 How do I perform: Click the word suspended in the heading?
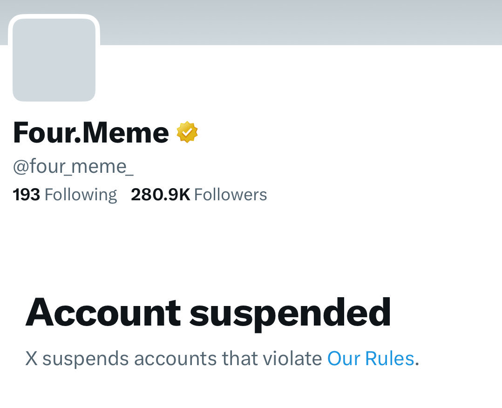(x=290, y=313)
